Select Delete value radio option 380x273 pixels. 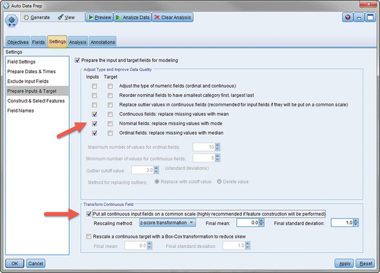(219, 181)
